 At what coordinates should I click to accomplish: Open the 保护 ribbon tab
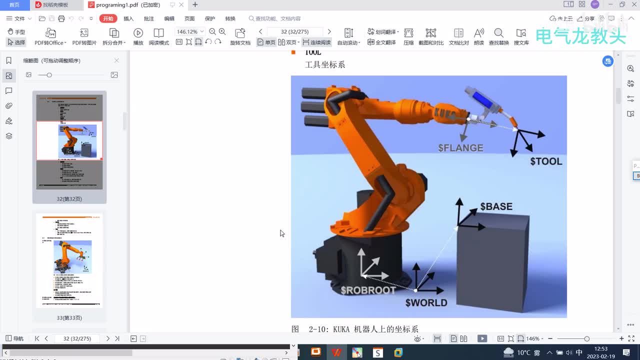210,18
